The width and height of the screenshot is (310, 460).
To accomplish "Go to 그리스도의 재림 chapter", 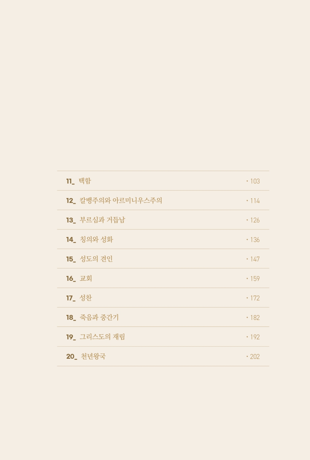I will coord(102,337).
